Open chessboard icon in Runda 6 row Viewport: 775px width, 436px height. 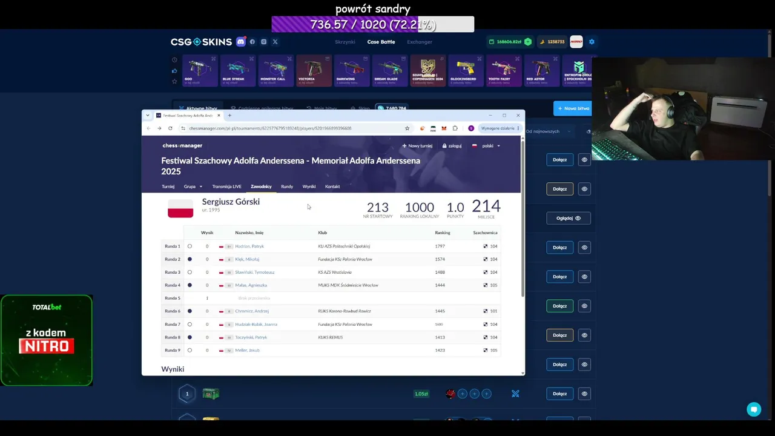point(486,311)
